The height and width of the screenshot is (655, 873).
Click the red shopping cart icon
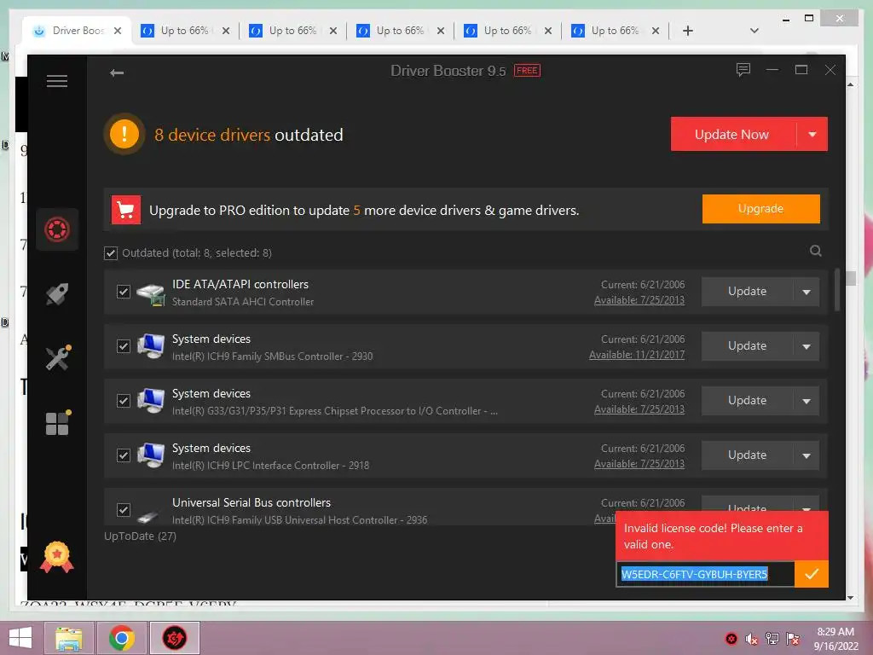(x=126, y=210)
